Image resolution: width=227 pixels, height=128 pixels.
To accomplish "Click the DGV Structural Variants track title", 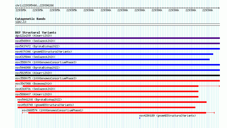I will pyautogui.click(x=36, y=33).
